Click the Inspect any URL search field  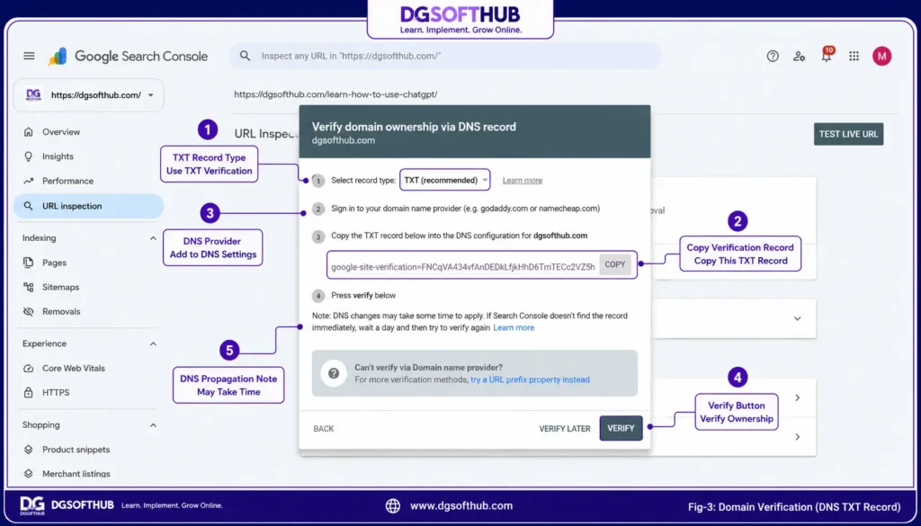[x=445, y=56]
